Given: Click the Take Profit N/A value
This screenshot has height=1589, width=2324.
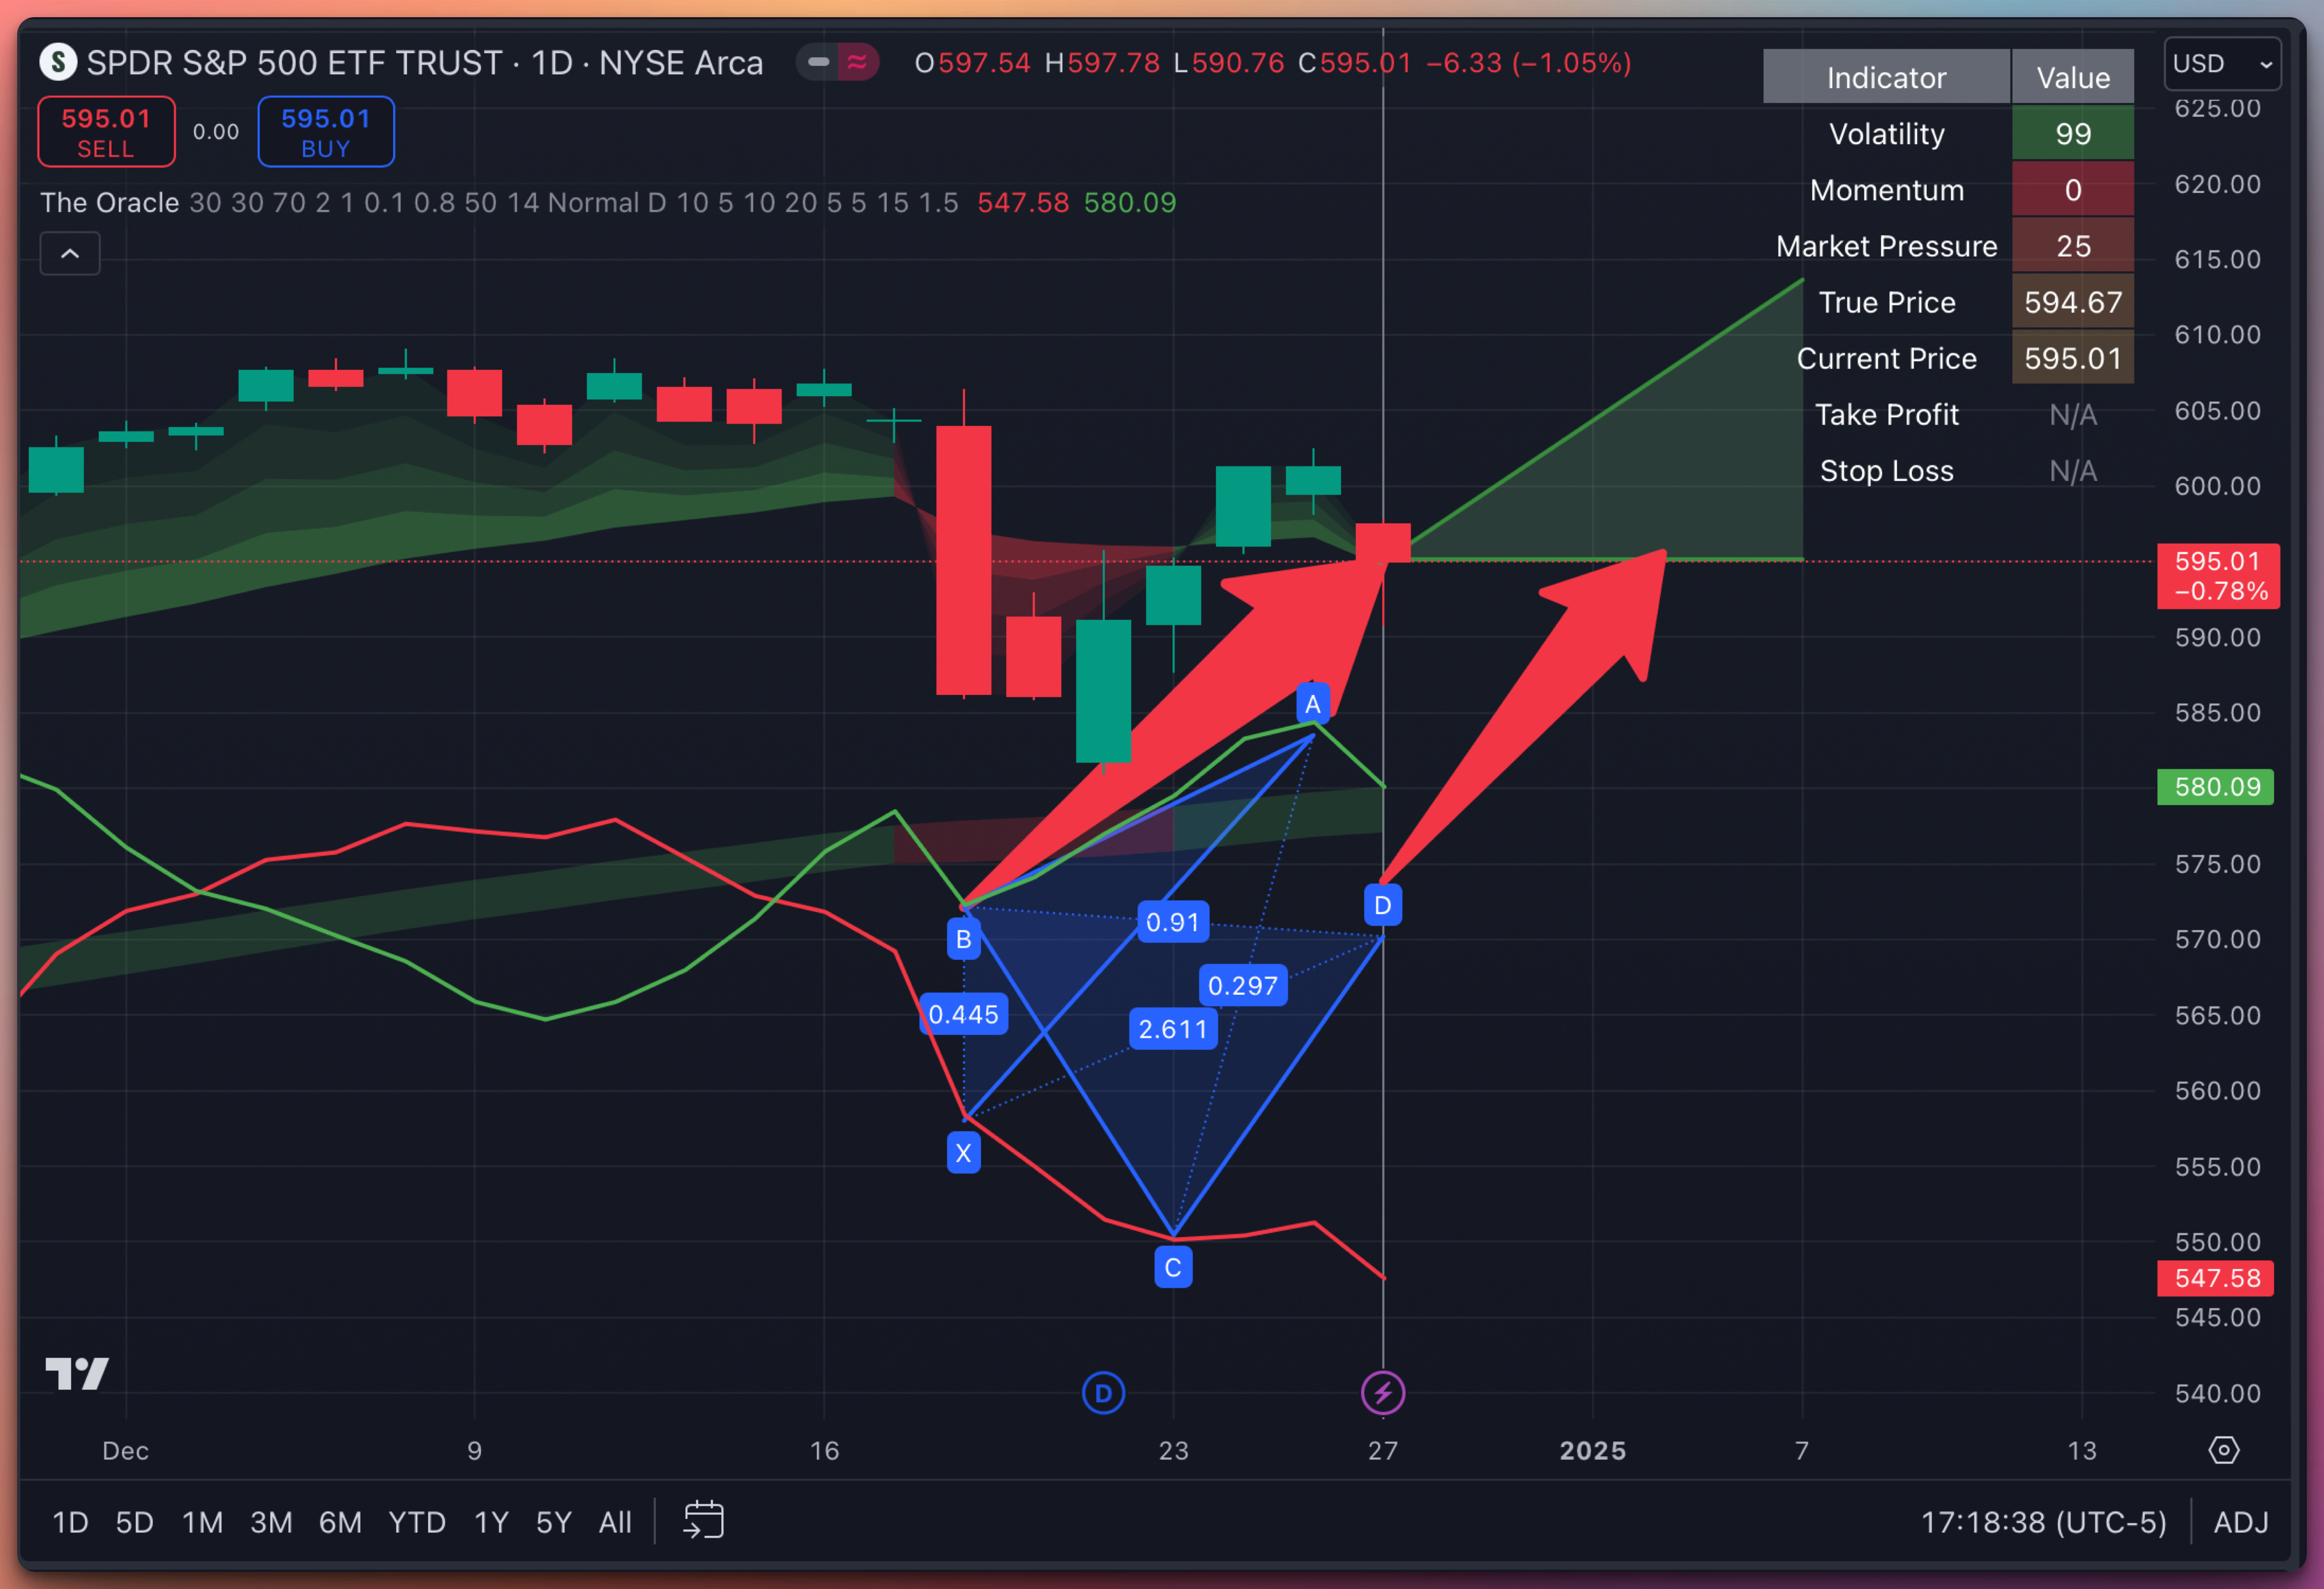Looking at the screenshot, I should click(2073, 414).
